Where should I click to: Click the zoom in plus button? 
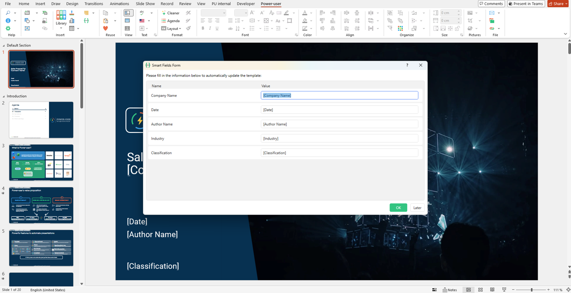[548, 290]
